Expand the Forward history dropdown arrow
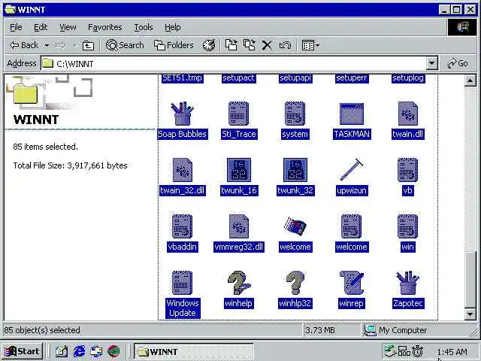The image size is (481, 361). point(74,46)
